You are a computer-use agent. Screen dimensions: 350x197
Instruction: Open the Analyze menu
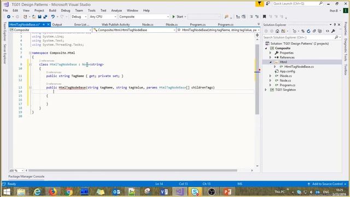click(x=116, y=10)
